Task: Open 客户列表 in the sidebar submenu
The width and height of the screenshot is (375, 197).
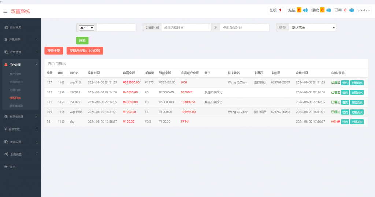Action: tap(15, 74)
